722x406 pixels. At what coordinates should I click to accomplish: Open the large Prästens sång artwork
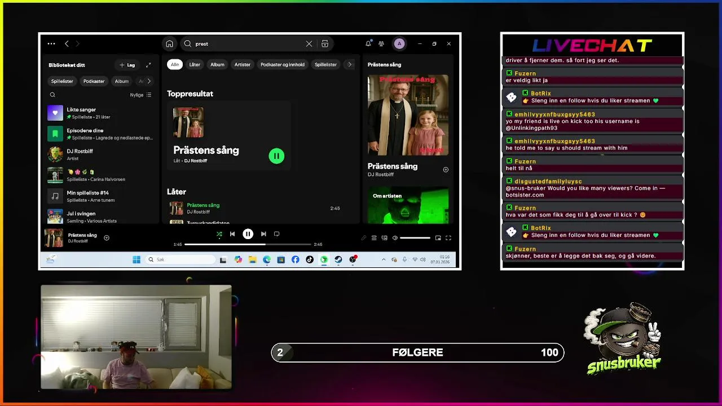point(408,115)
